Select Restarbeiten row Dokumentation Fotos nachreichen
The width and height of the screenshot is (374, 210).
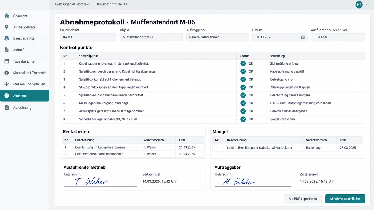pos(133,154)
